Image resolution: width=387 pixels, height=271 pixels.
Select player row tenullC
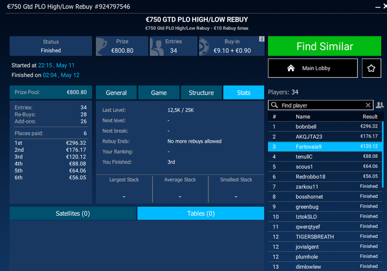pos(325,157)
